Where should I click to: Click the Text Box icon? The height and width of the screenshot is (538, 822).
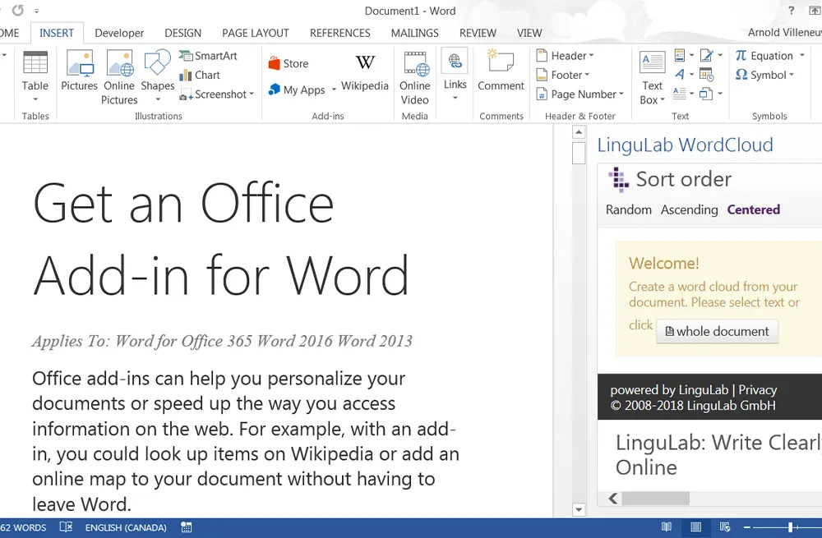coord(652,63)
